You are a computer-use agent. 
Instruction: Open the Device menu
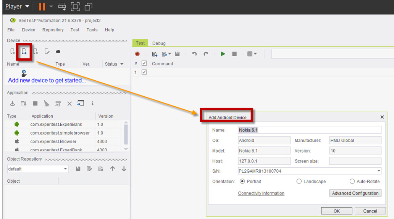[x=28, y=30]
